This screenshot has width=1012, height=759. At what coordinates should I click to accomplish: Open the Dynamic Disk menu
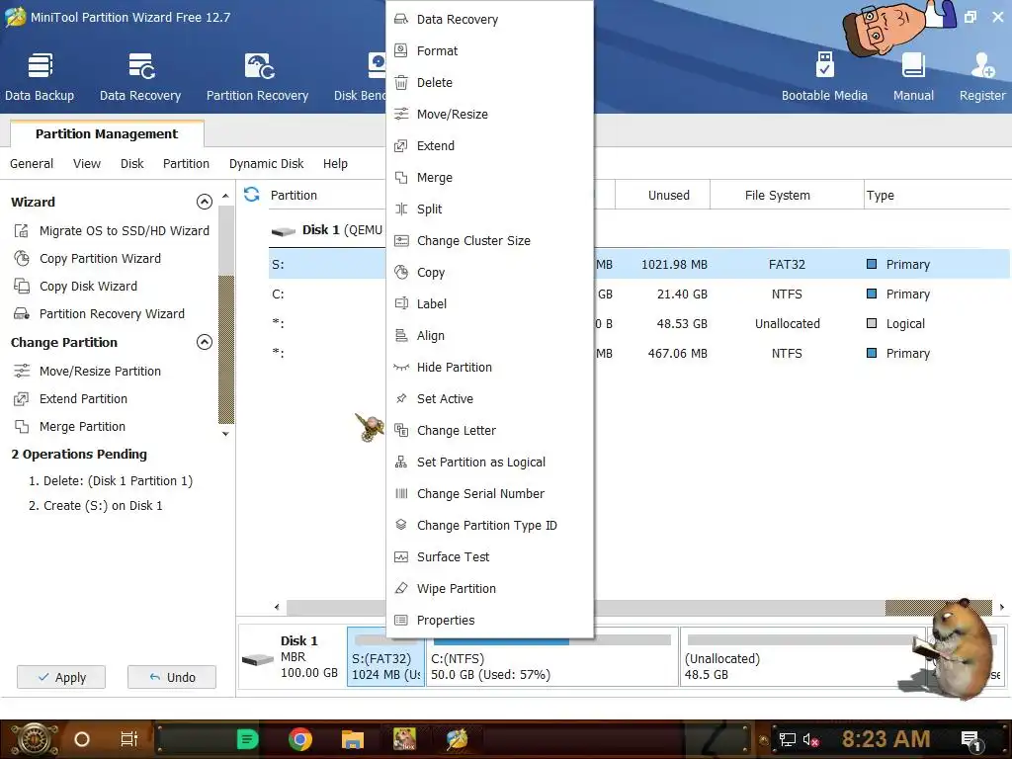[x=266, y=164]
